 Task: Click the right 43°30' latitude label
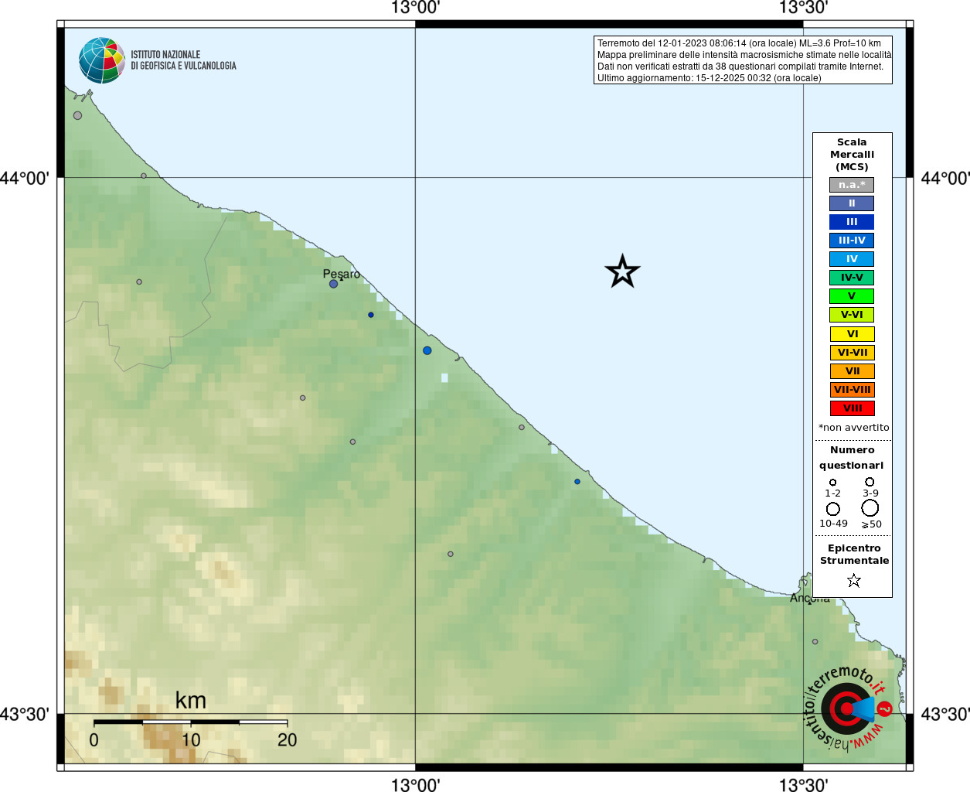click(945, 715)
